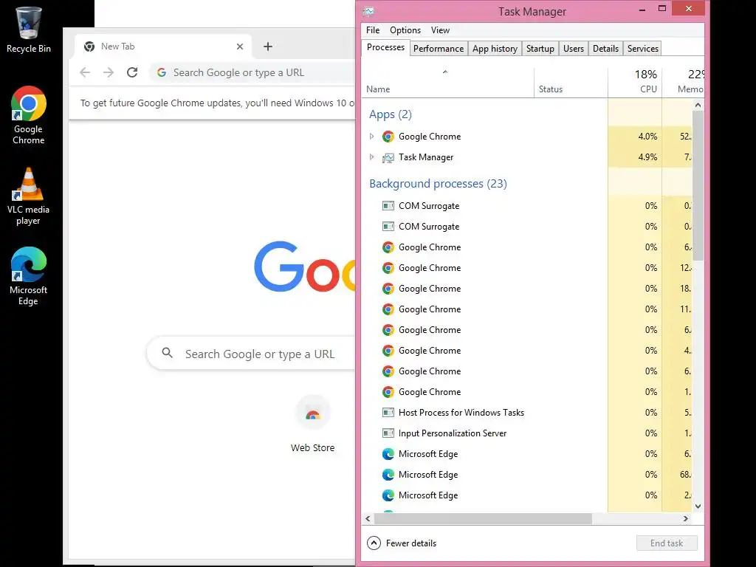Screen dimensions: 756x567
Task: Click the Input Personalization Server icon
Action: [388, 433]
